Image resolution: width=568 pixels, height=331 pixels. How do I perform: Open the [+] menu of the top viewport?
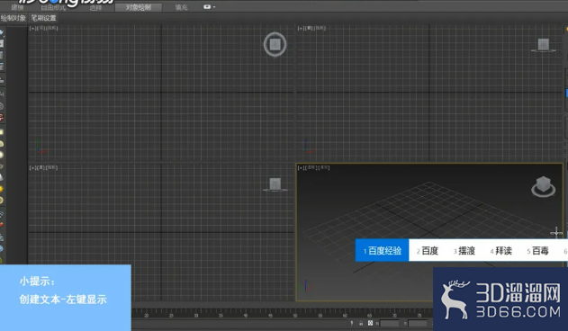(32, 28)
